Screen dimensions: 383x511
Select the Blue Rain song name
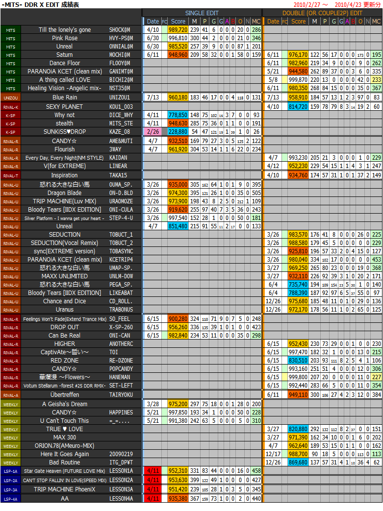[65, 97]
